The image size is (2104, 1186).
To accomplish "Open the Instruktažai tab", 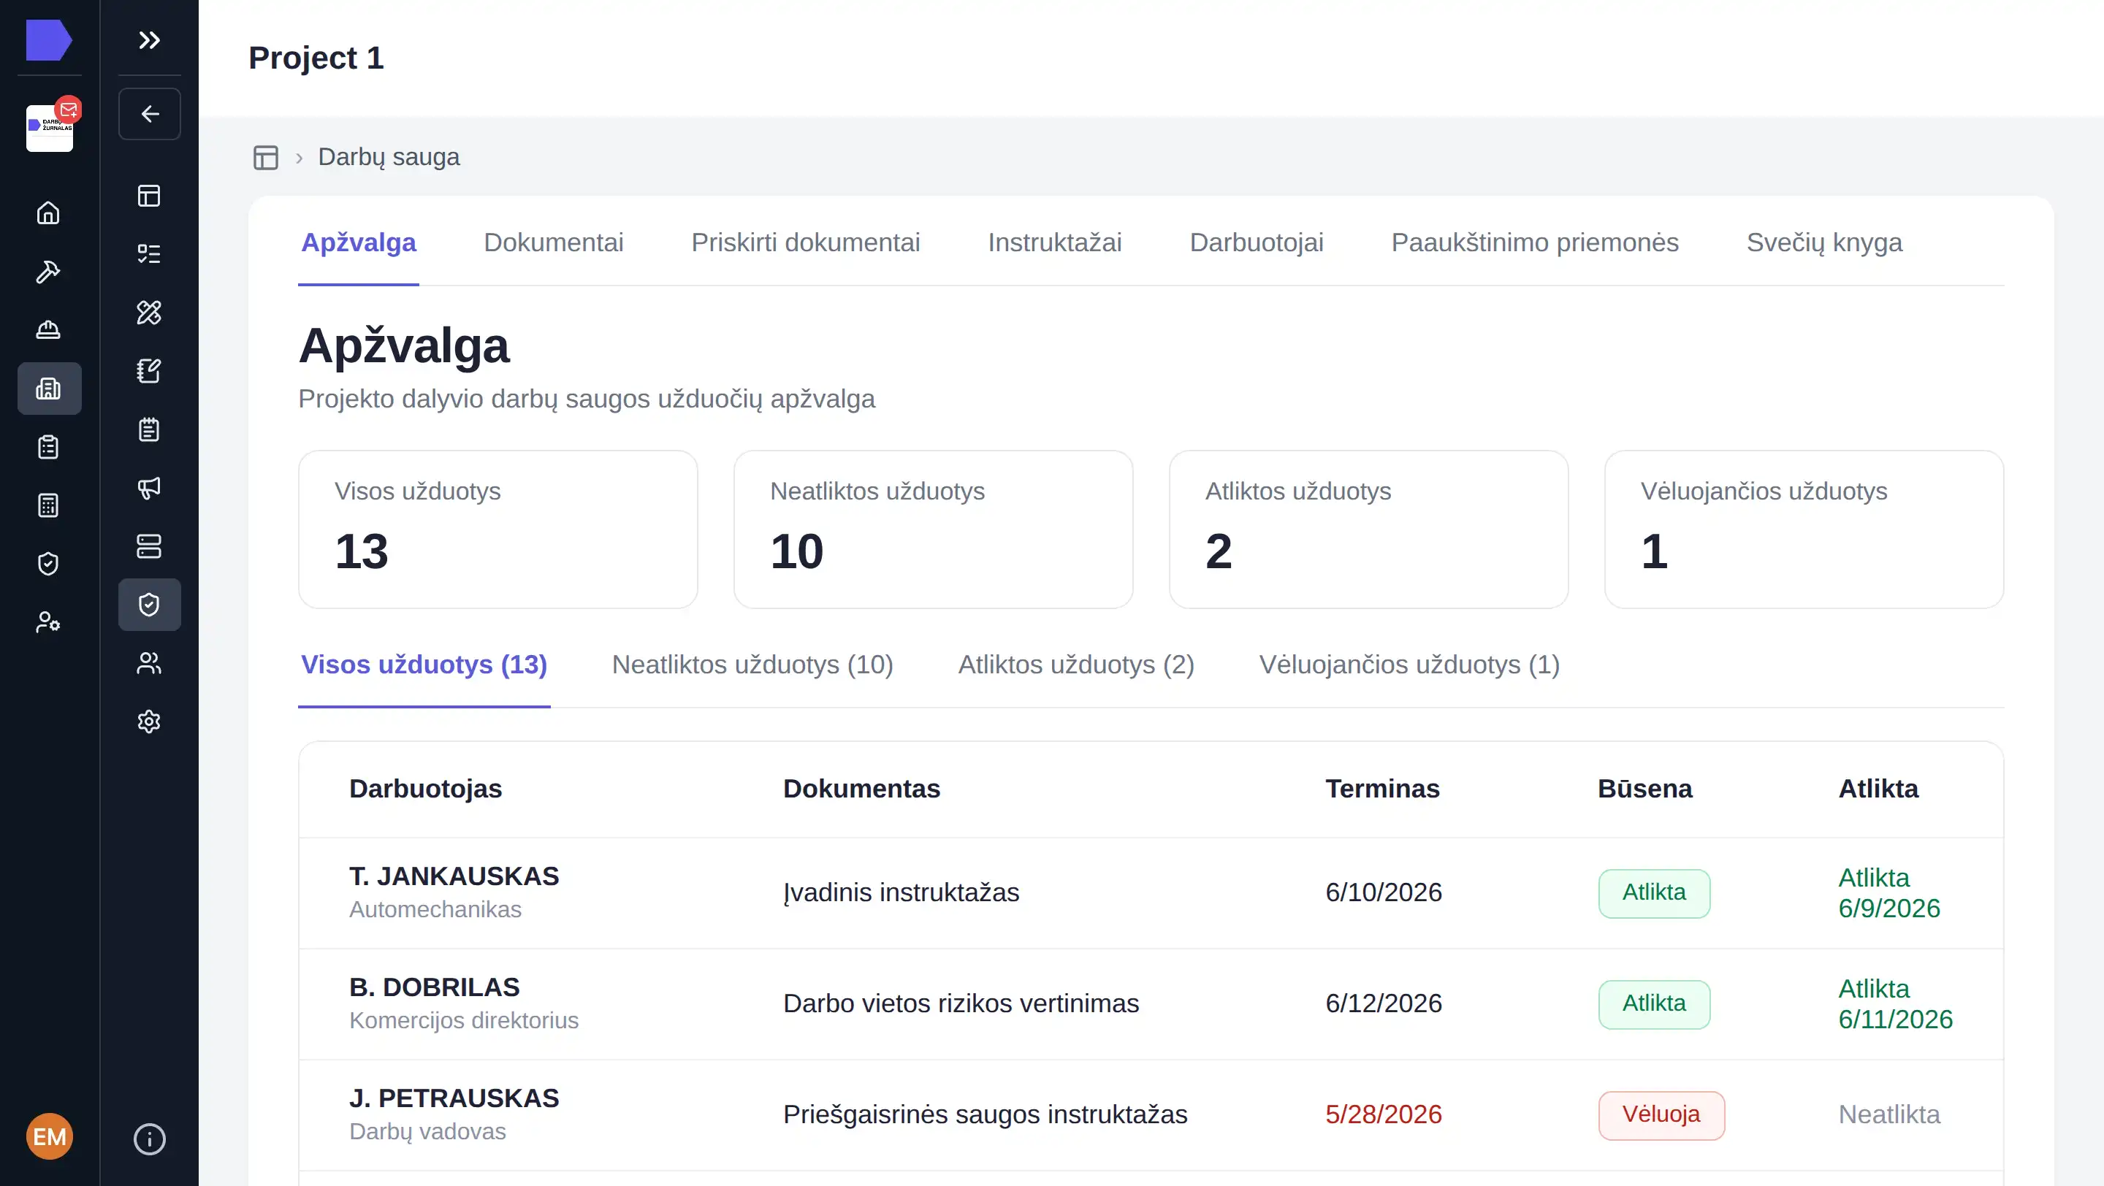I will (x=1054, y=242).
